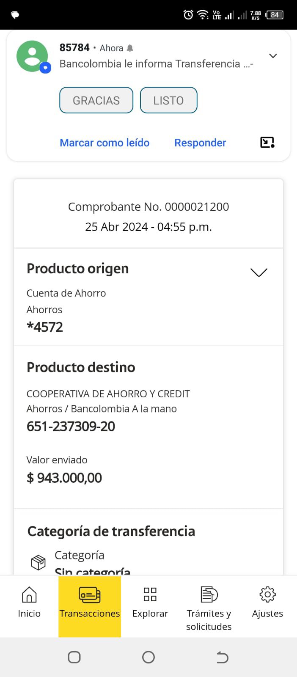
Task: Expand the notification chevron arrow
Action: 273,56
